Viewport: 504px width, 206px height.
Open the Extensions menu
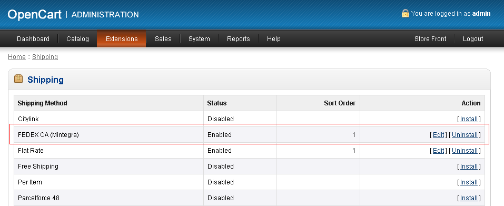point(122,39)
